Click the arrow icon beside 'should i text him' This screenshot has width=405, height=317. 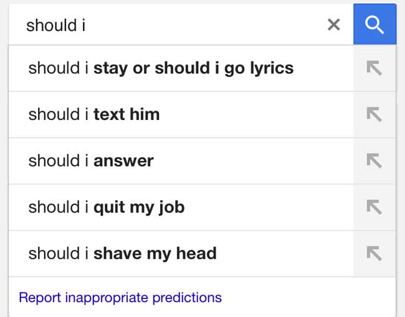[x=374, y=114]
